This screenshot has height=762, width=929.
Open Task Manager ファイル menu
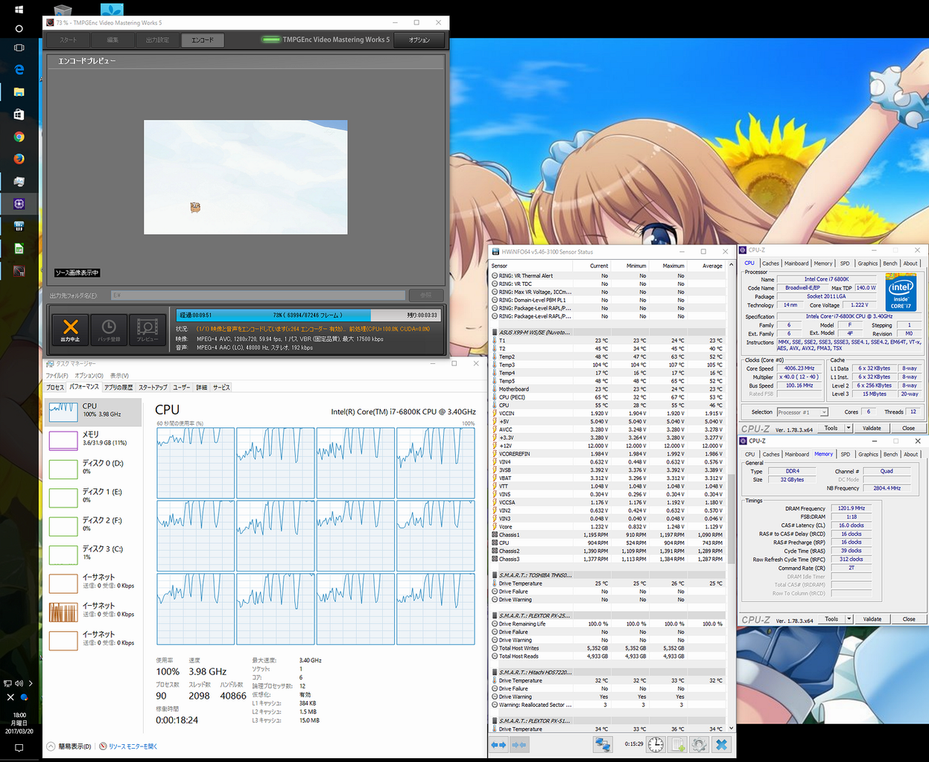(x=57, y=376)
